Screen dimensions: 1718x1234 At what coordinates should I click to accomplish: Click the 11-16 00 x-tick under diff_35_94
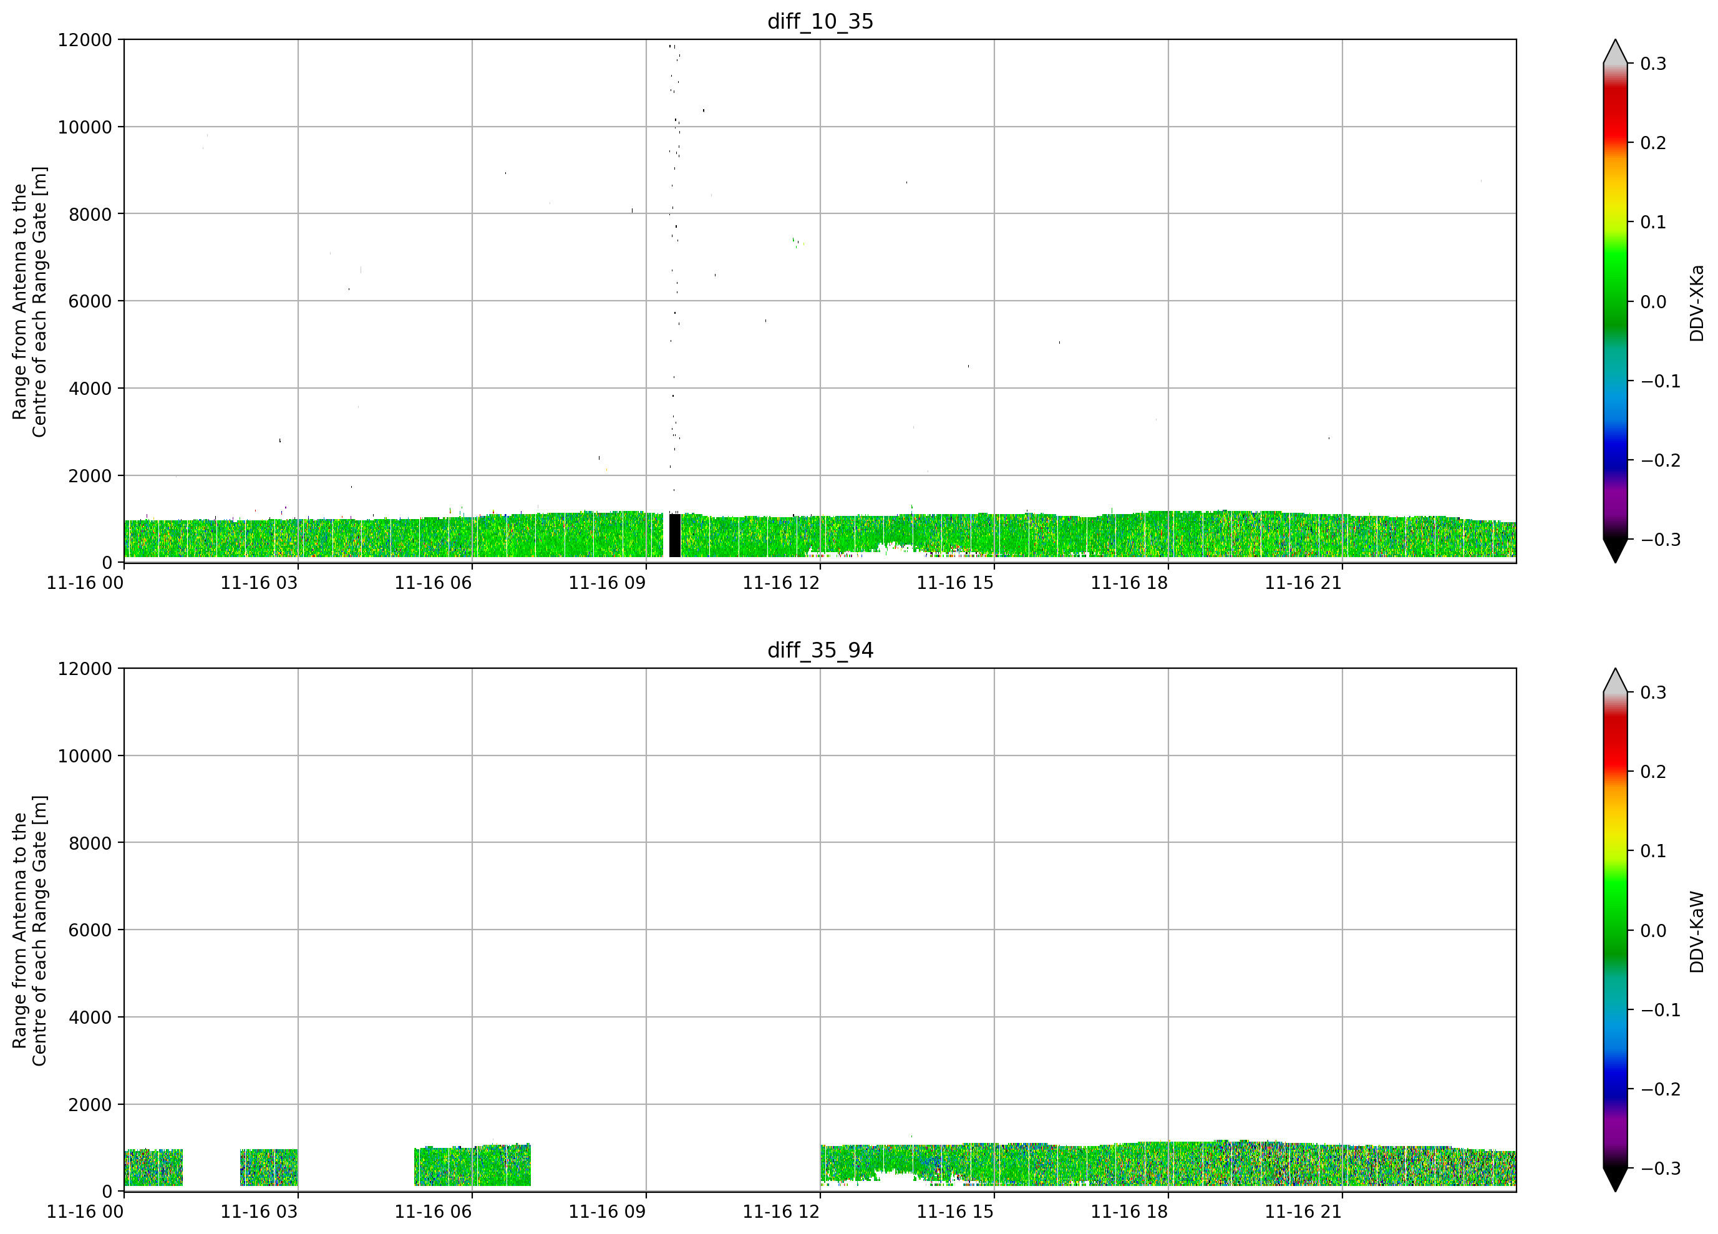[85, 1212]
